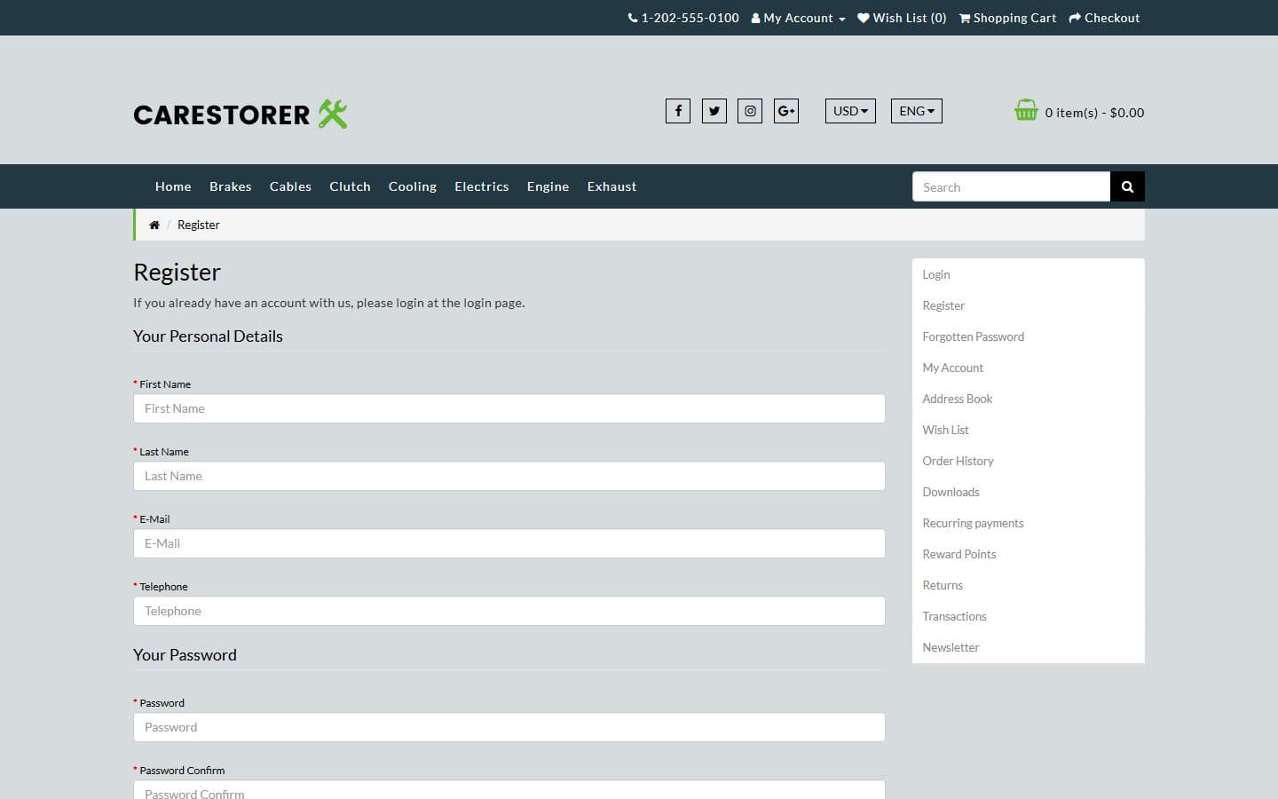Image resolution: width=1278 pixels, height=799 pixels.
Task: Click Forgotten Password in the sidebar
Action: (x=973, y=336)
